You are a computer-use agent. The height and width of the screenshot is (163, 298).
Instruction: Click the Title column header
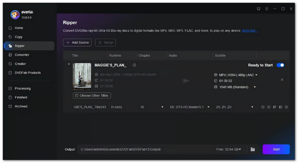point(75,55)
